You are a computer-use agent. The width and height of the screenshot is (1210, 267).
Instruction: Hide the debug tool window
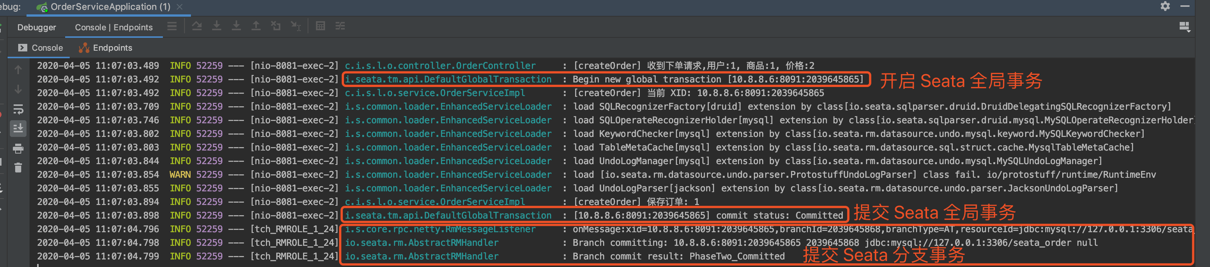click(1185, 6)
